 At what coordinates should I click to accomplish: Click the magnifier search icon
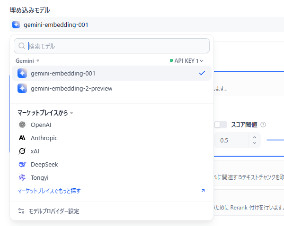(22, 46)
